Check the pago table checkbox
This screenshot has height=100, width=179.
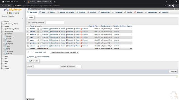coord(28,40)
